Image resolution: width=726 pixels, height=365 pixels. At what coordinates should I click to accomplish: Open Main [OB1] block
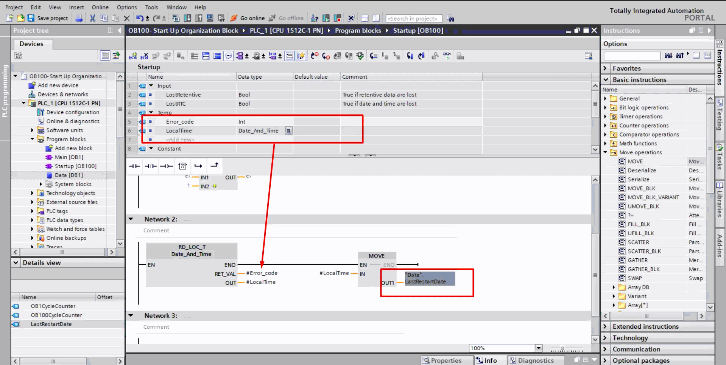[x=69, y=157]
